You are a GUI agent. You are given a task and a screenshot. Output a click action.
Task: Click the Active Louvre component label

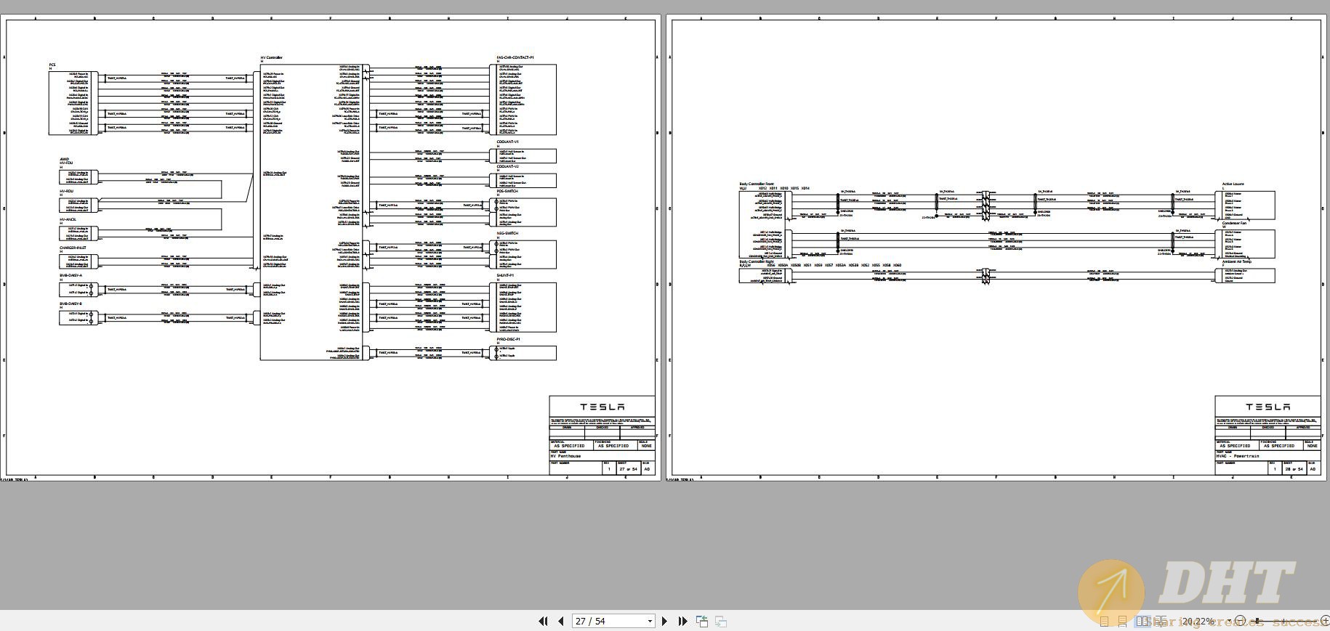point(1233,184)
